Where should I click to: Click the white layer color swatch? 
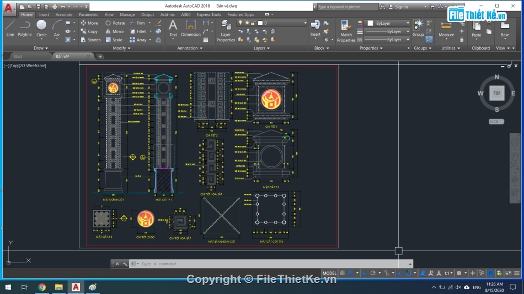point(260,23)
